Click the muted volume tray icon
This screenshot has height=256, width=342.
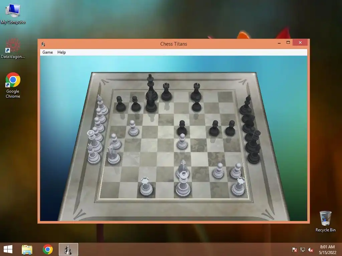pyautogui.click(x=311, y=249)
